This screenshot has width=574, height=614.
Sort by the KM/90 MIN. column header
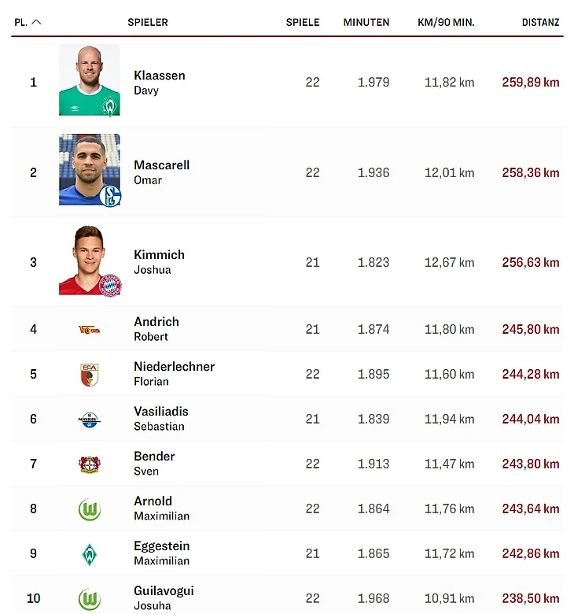[x=446, y=22]
